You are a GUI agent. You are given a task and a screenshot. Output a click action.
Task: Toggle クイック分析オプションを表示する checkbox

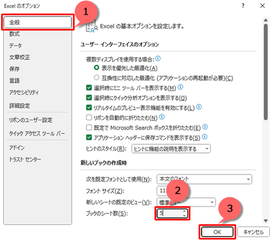[x=89, y=97]
